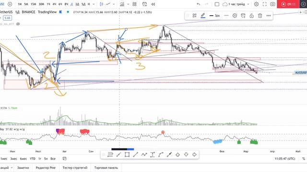Open the go-to-date calendar icon
Screen dimensions: 307x172
coord(64,159)
